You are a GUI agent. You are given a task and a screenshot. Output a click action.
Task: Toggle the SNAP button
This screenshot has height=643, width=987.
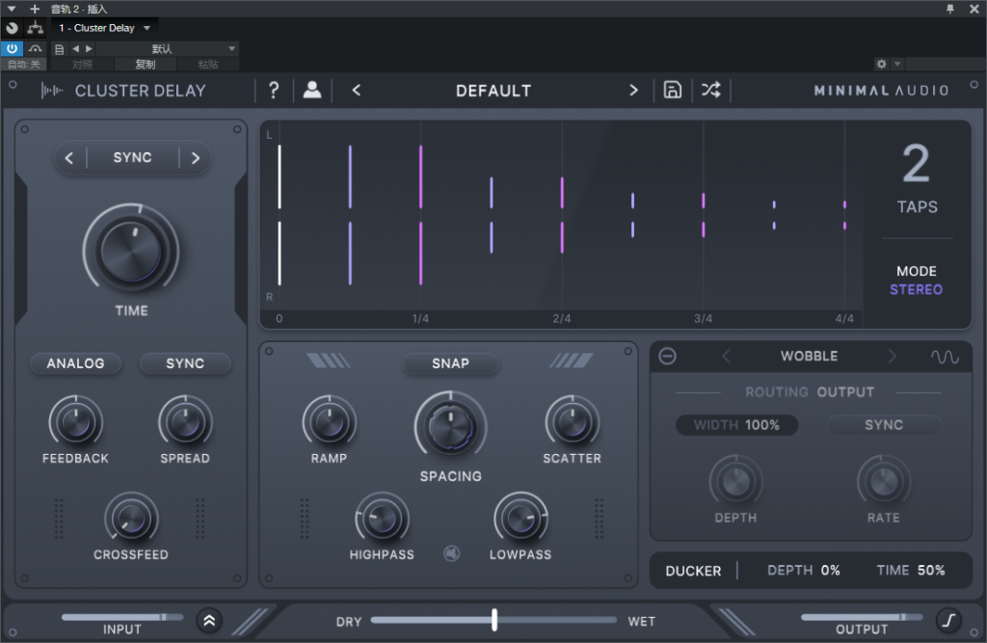tap(451, 363)
